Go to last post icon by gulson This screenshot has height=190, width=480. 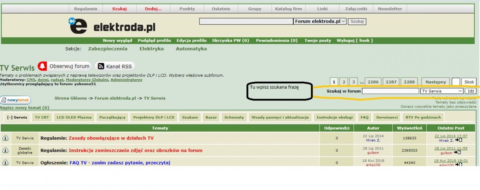pos(458,153)
